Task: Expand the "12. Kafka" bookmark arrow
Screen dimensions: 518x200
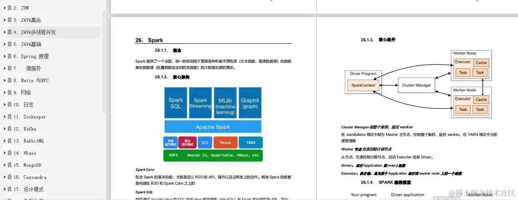Action: tap(5, 129)
